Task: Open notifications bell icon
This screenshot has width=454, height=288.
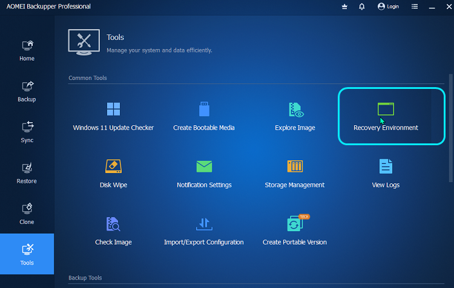Action: click(x=361, y=7)
